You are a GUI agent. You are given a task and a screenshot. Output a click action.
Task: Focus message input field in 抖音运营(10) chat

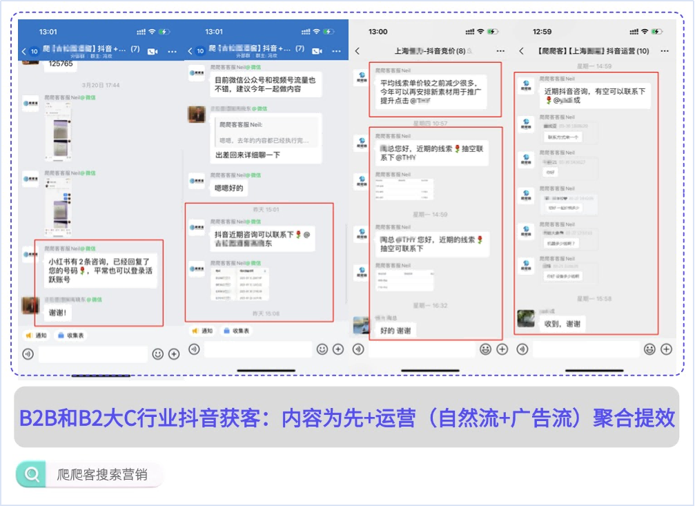pyautogui.click(x=586, y=349)
